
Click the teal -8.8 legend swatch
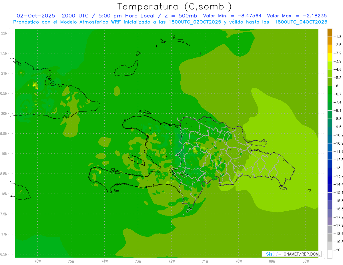[x=330, y=114]
